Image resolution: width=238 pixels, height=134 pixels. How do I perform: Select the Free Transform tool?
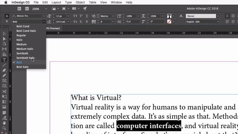(4, 97)
